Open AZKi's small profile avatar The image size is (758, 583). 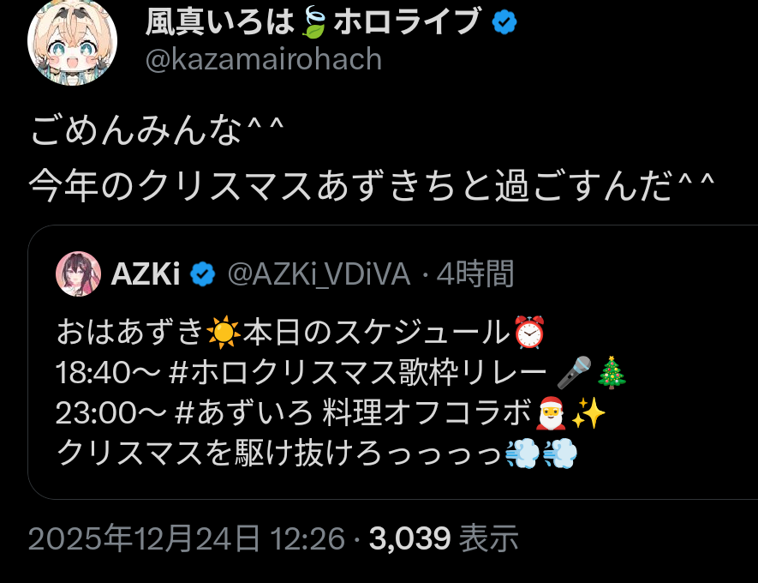[x=78, y=273]
